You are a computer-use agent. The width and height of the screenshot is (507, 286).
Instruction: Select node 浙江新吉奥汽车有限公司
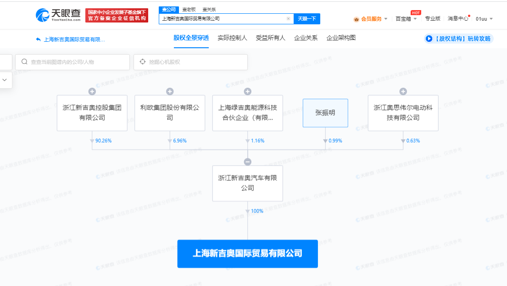[x=248, y=184]
